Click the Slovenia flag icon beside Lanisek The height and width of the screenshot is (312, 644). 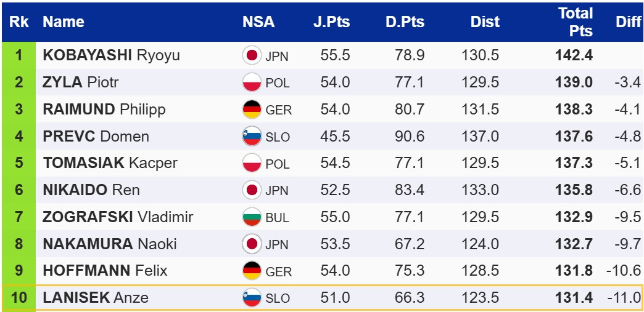(251, 298)
